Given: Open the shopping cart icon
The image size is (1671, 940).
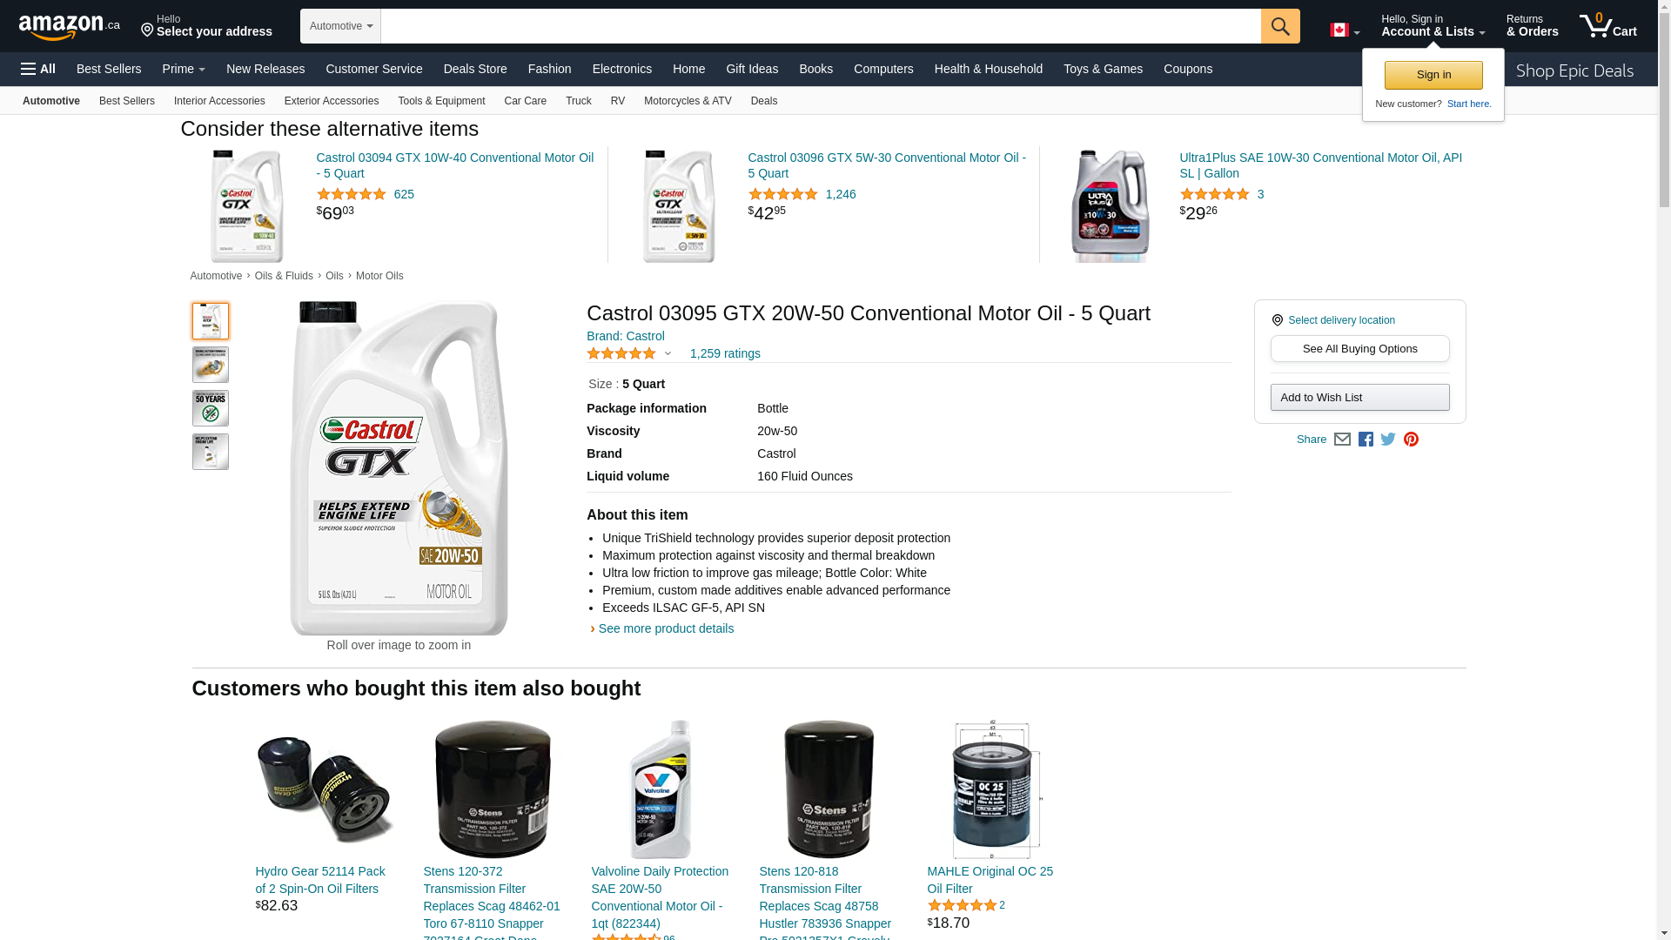Looking at the screenshot, I should point(1607,26).
